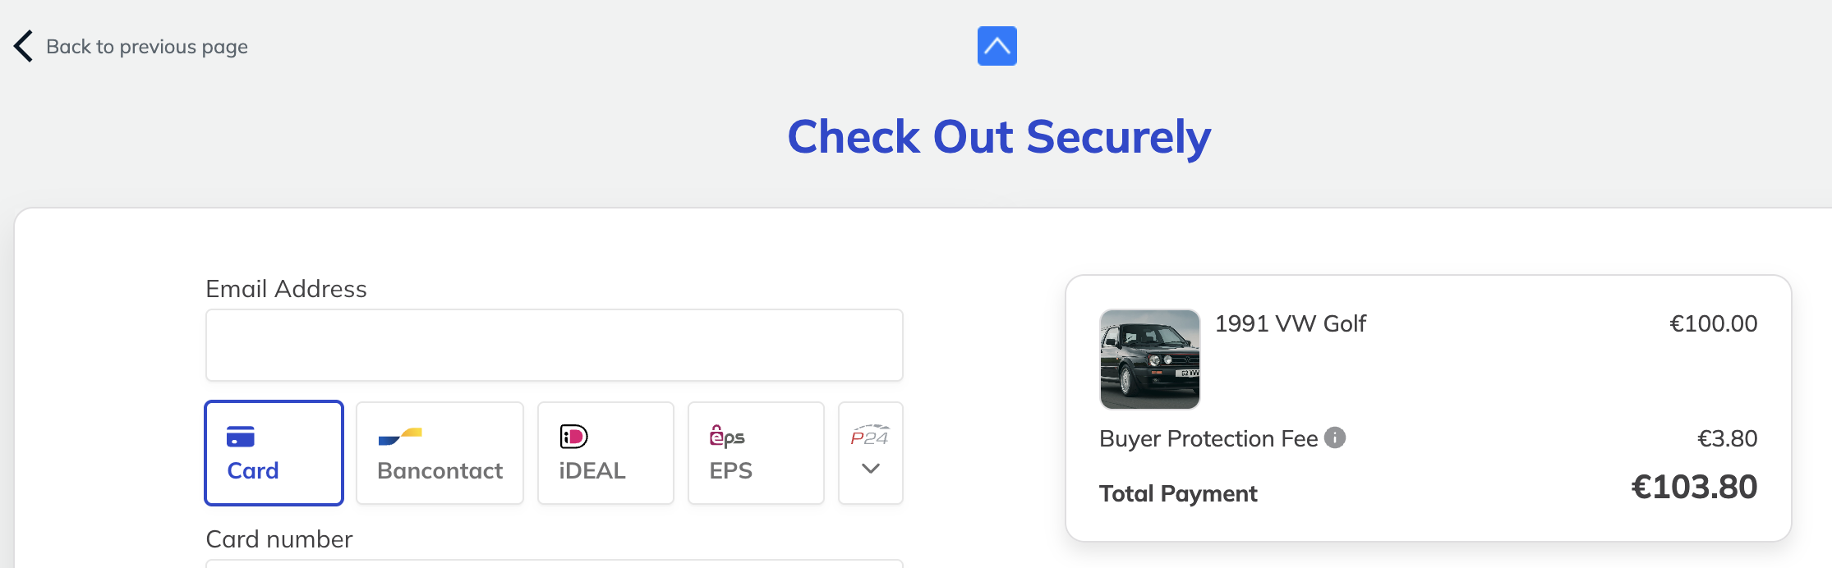The image size is (1832, 568).
Task: Click inside the Email Address field
Action: click(554, 344)
